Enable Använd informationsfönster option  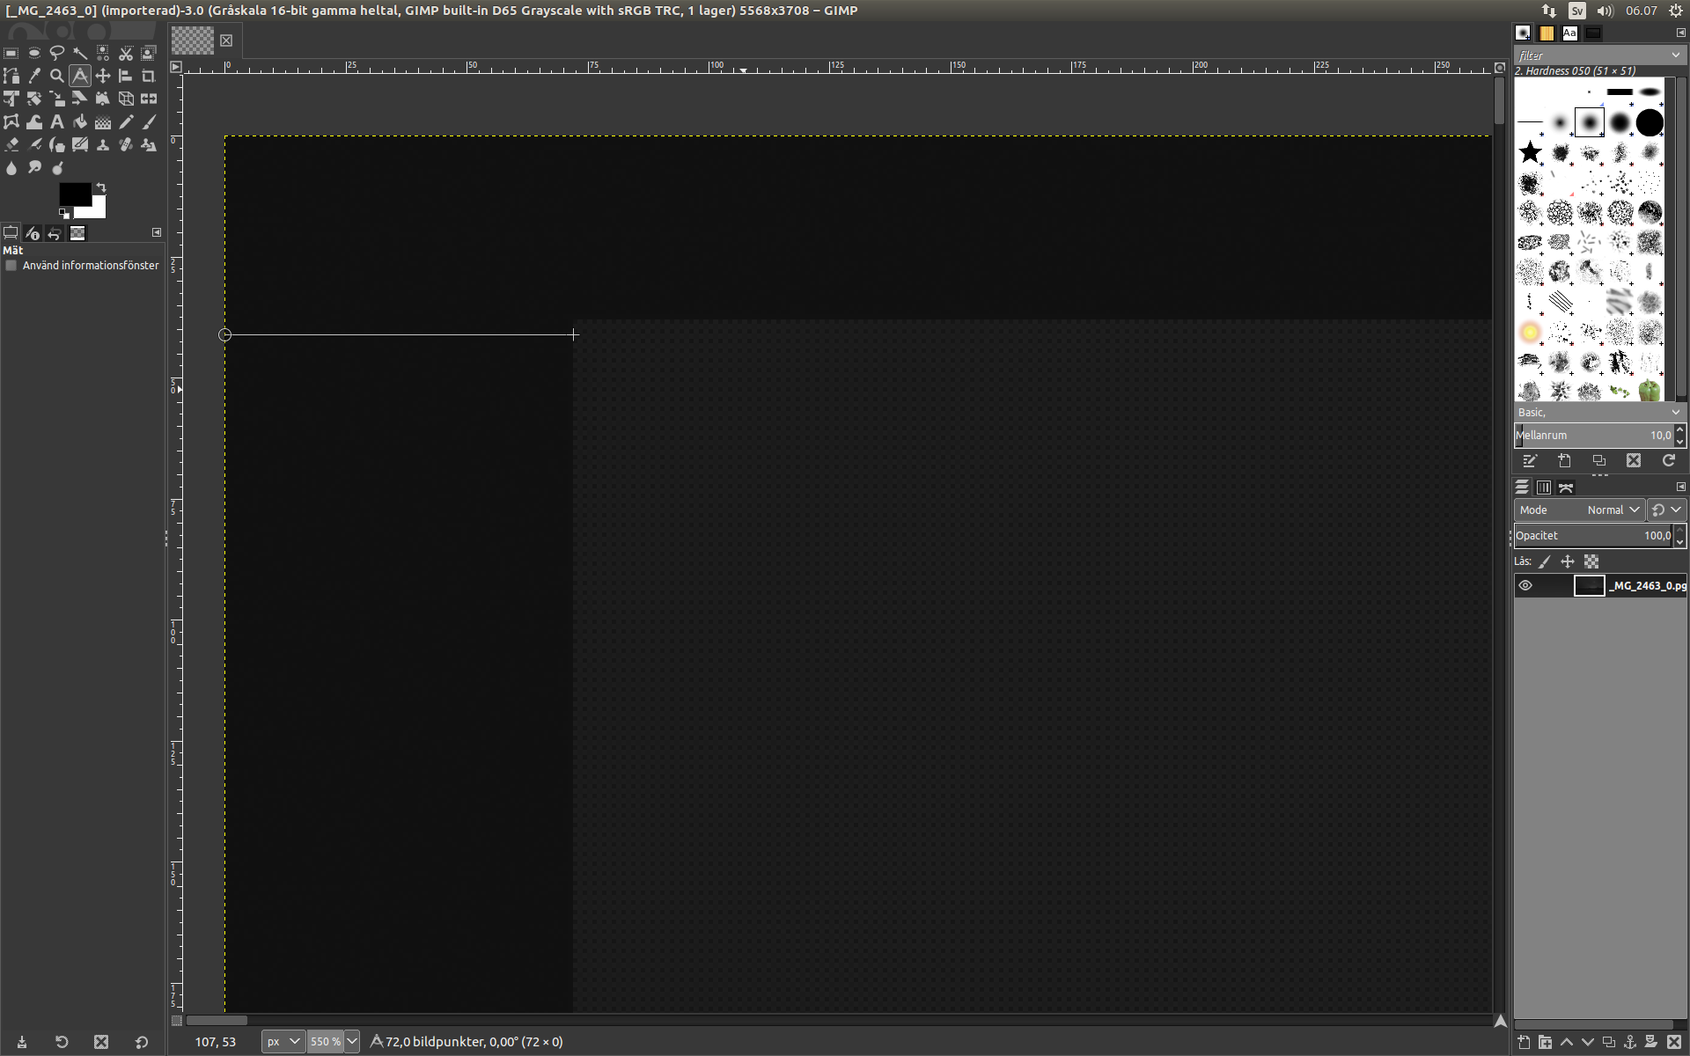point(11,265)
